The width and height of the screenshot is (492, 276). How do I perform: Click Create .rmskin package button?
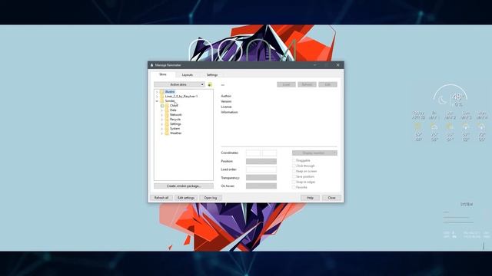click(x=184, y=186)
